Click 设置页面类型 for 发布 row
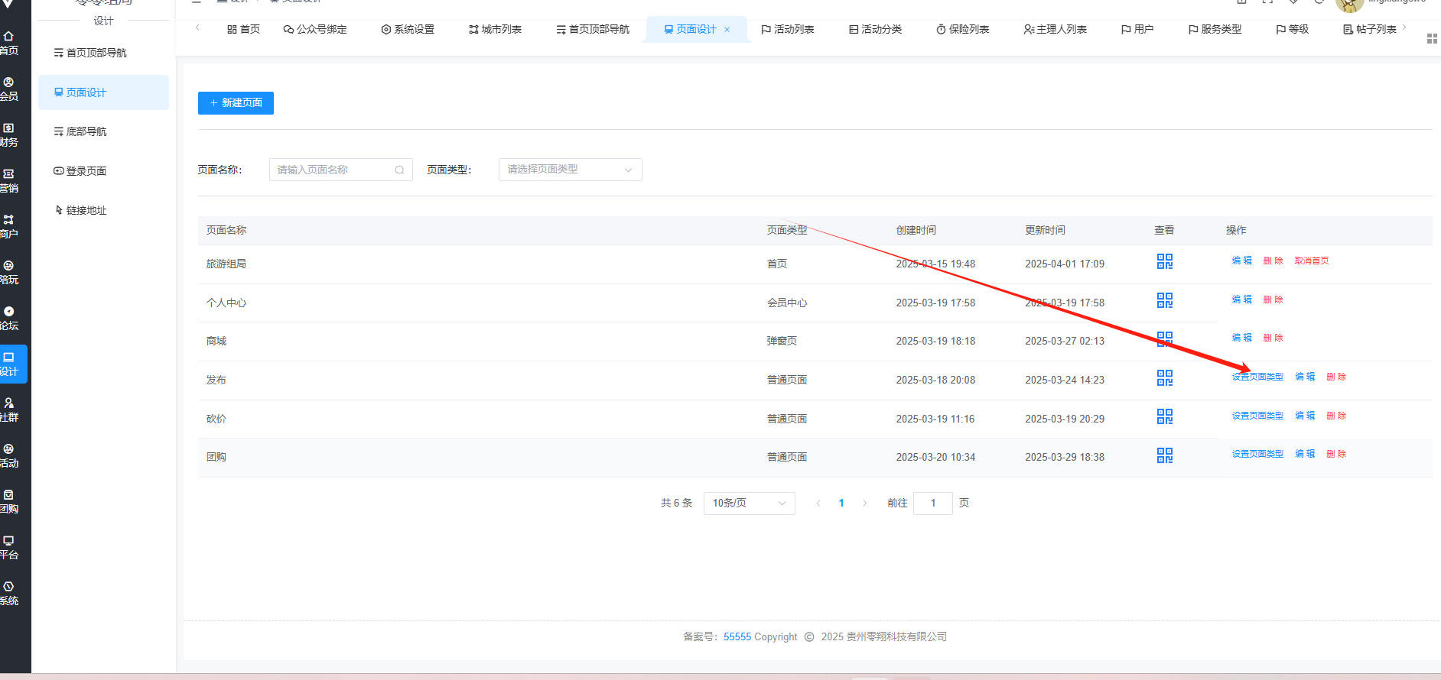The width and height of the screenshot is (1441, 680). pos(1257,377)
